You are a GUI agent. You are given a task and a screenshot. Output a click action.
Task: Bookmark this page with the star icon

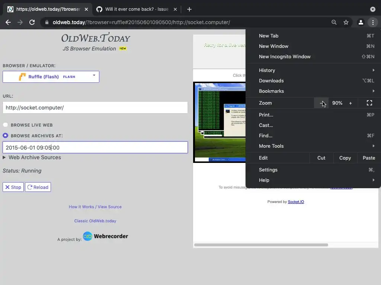point(346,22)
